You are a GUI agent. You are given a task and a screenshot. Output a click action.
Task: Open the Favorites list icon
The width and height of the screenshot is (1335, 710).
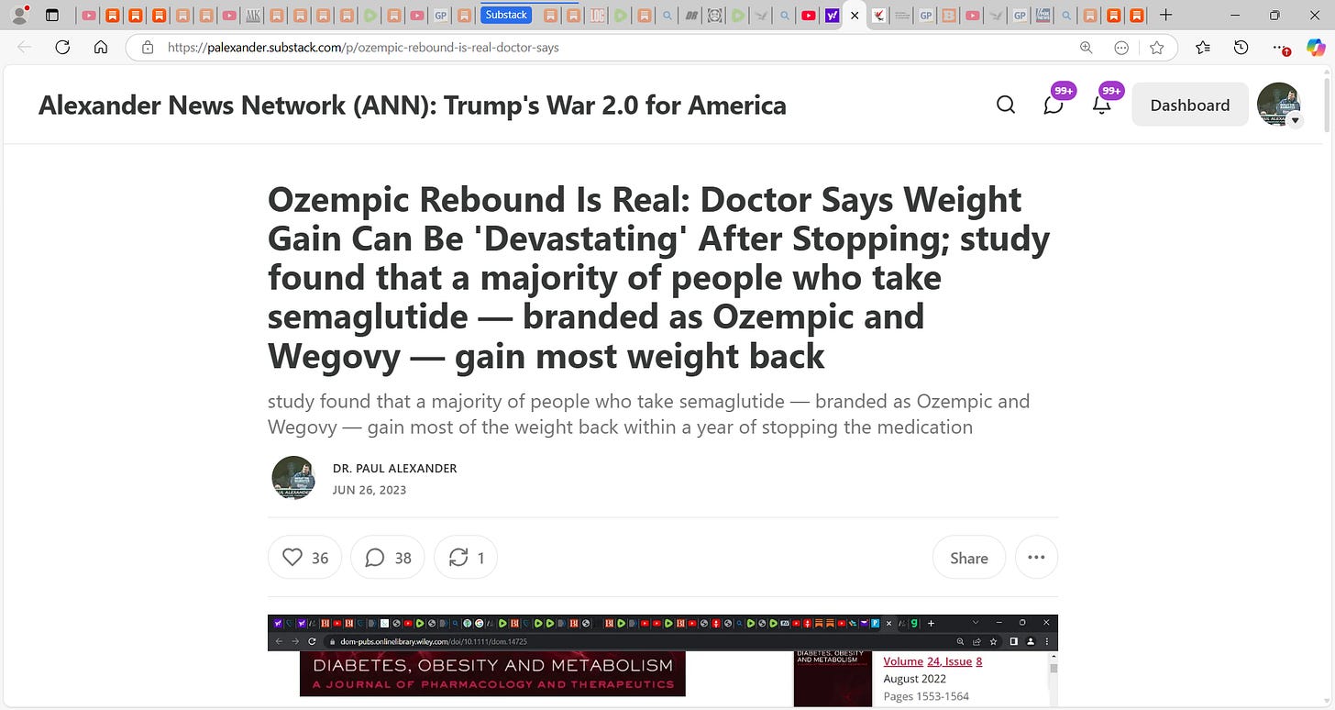tap(1203, 48)
